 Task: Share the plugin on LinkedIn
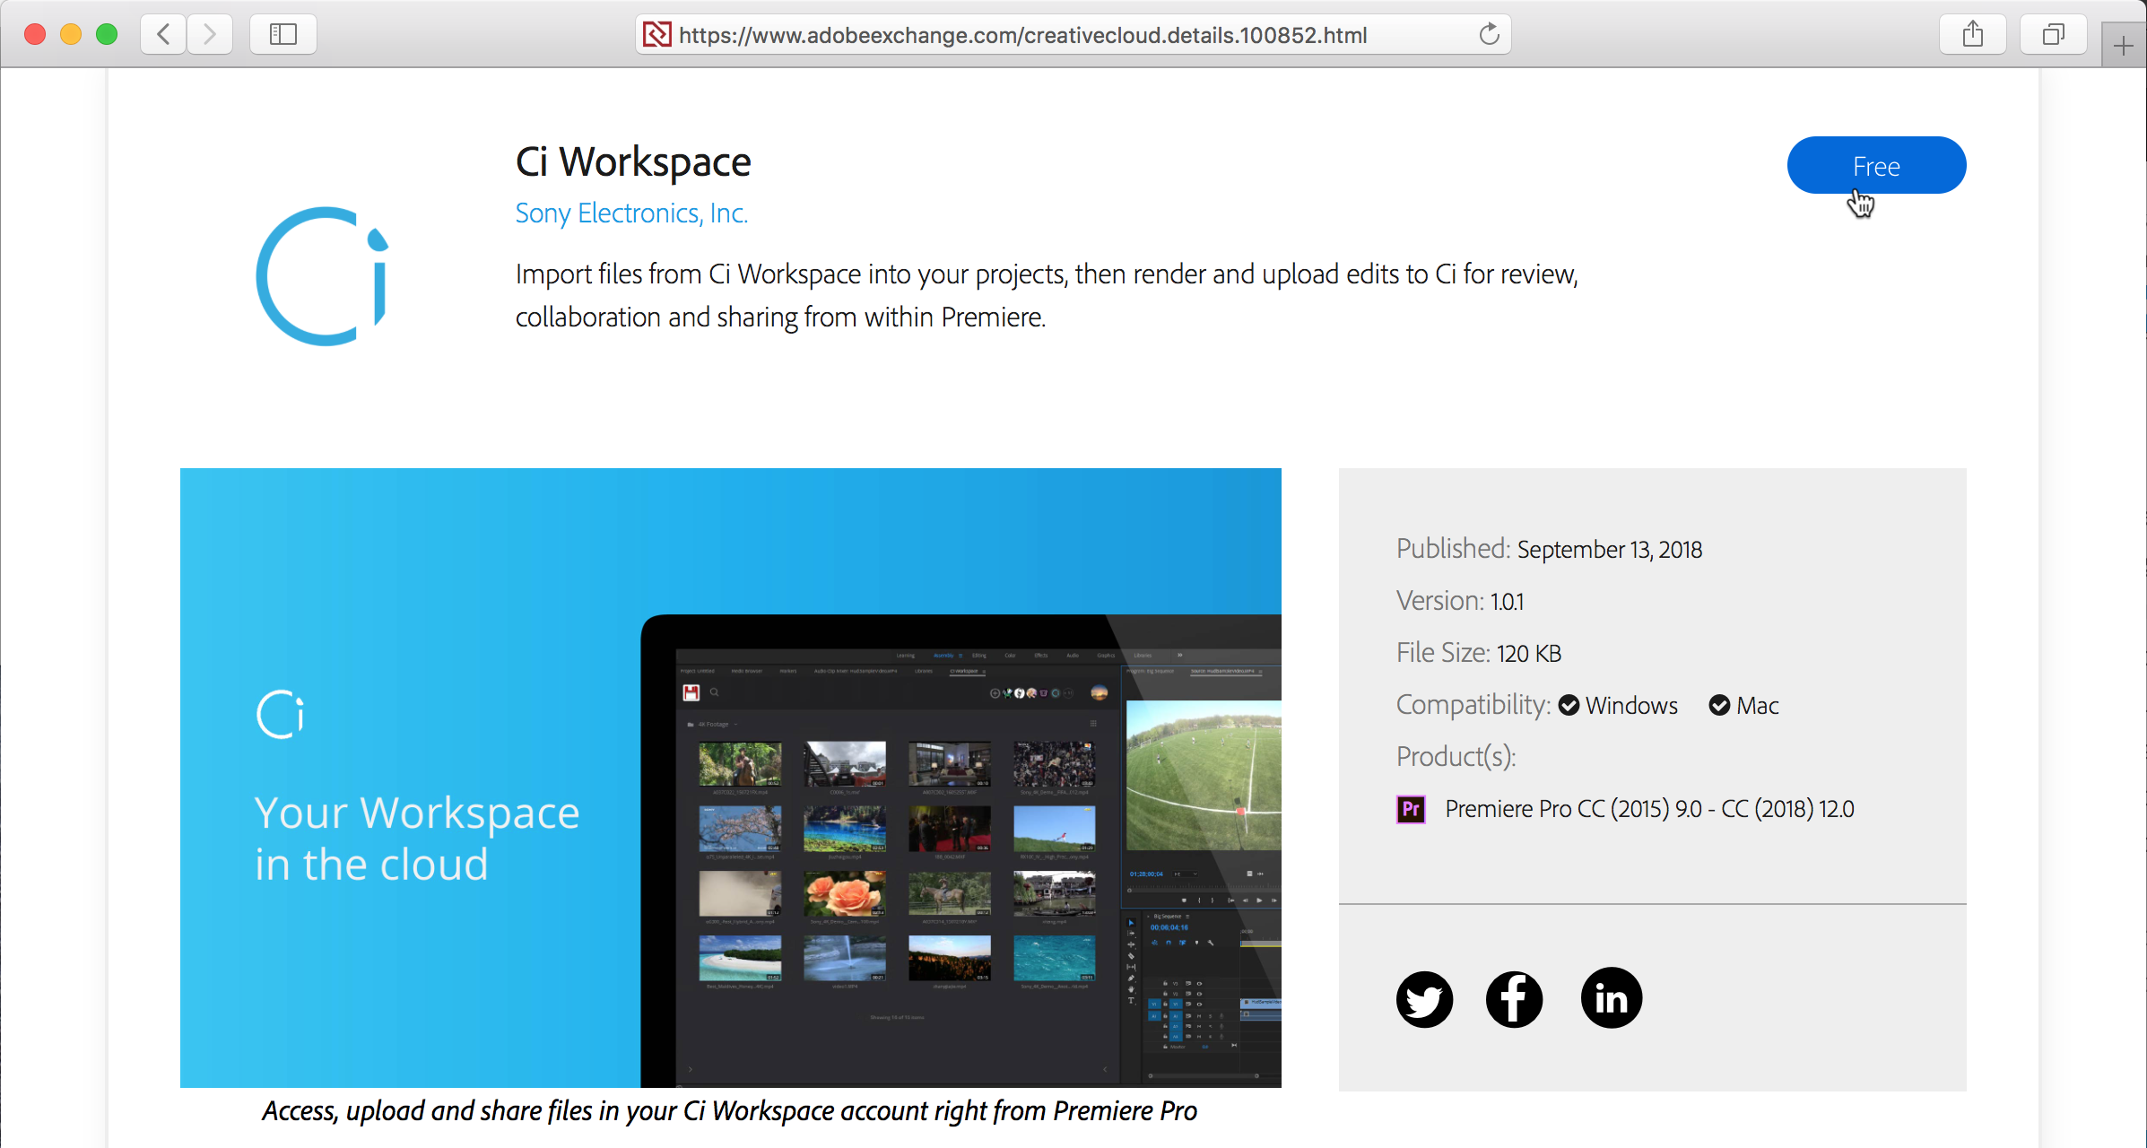tap(1612, 998)
